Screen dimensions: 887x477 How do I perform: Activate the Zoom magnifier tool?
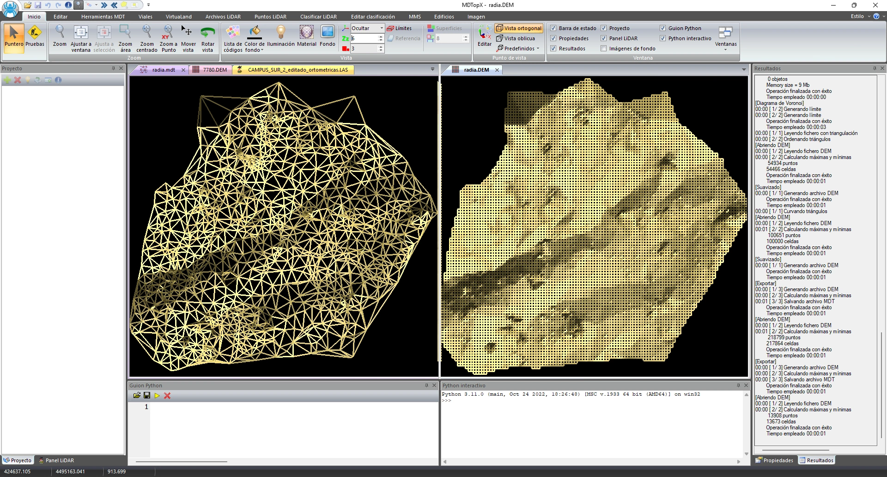[60, 37]
